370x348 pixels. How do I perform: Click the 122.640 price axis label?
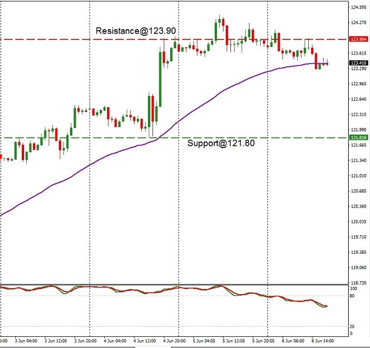pyautogui.click(x=359, y=99)
